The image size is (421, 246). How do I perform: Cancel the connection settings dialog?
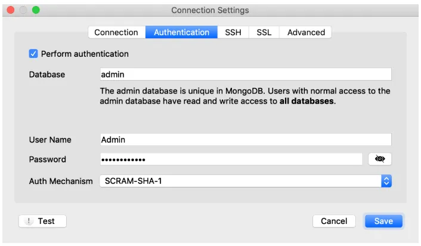(x=334, y=221)
